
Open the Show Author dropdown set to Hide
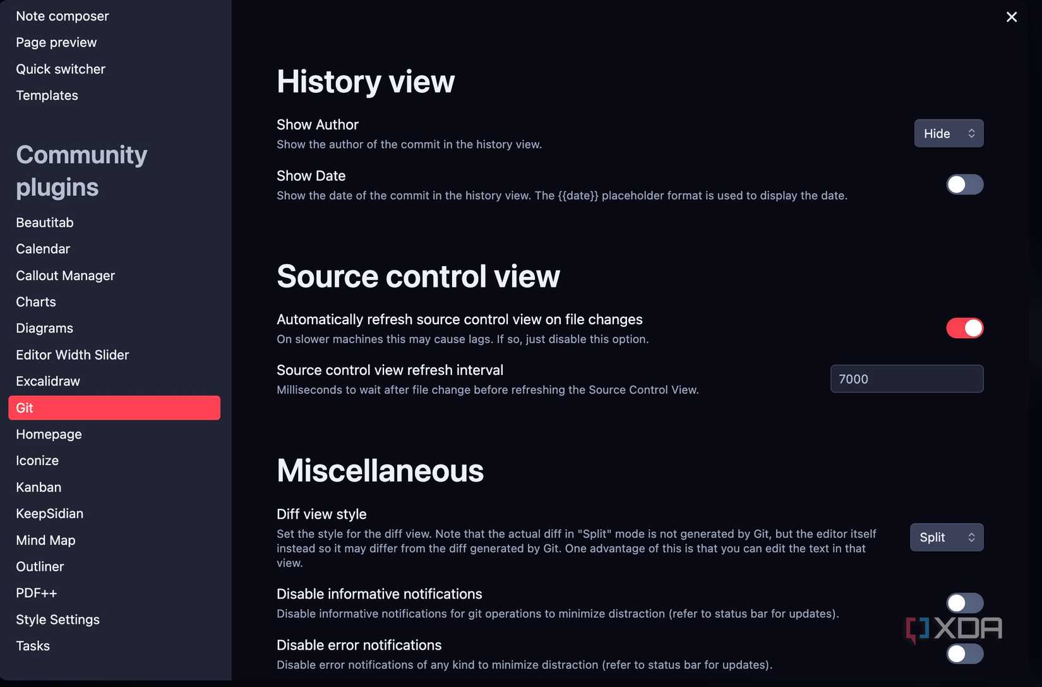[948, 133]
